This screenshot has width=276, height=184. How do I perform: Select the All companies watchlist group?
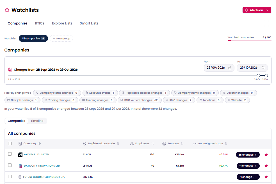click(x=33, y=39)
